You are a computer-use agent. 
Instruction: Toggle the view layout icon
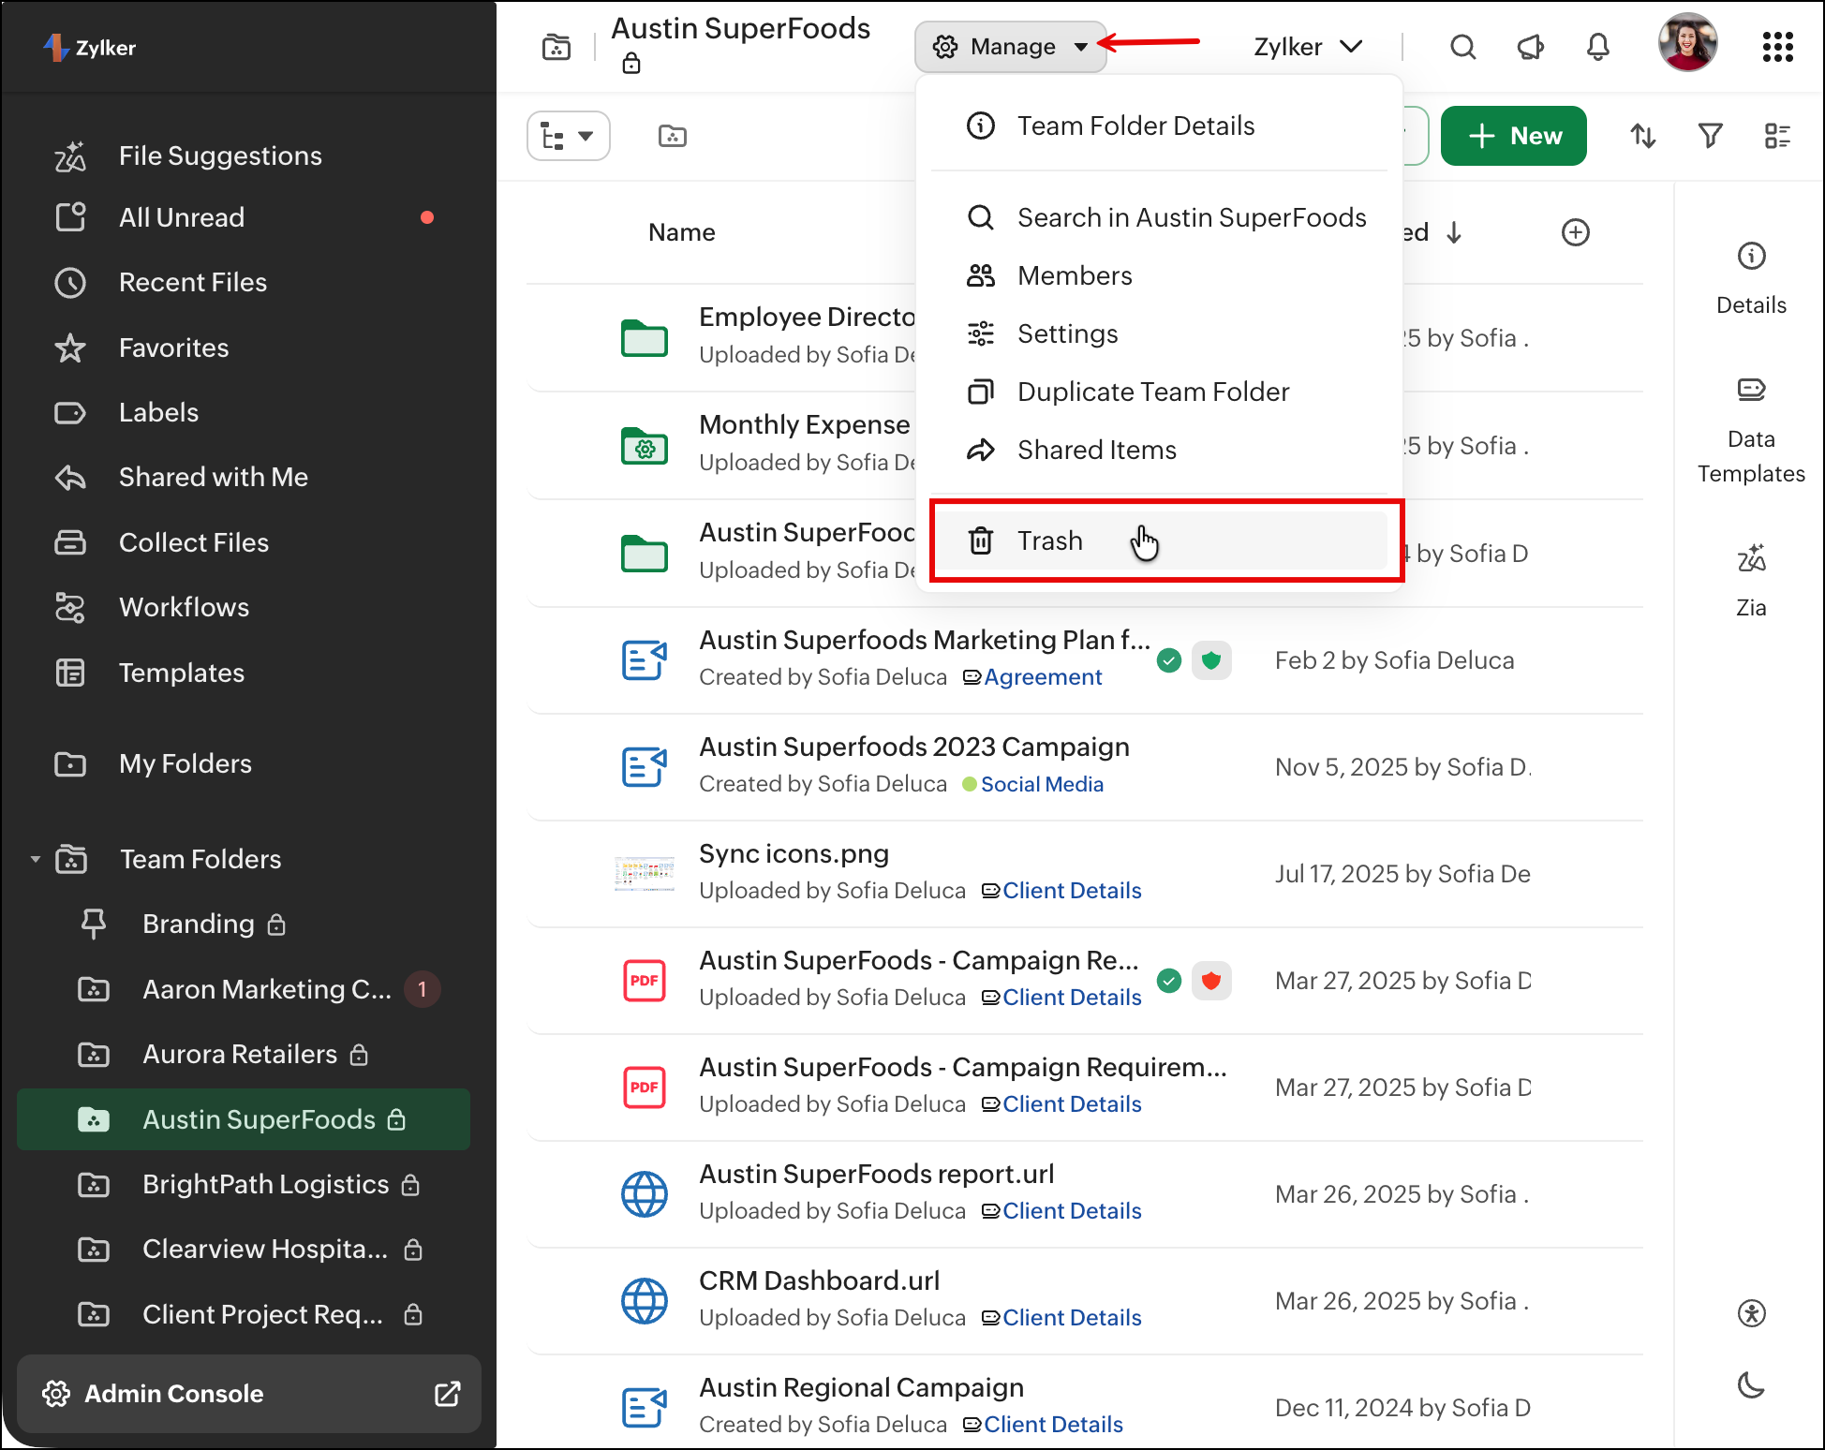click(x=1777, y=137)
